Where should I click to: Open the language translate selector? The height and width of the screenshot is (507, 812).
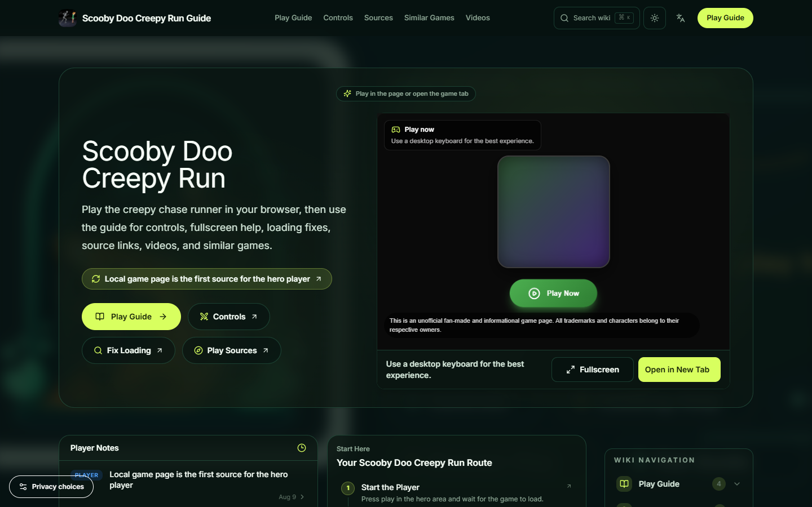tap(681, 18)
